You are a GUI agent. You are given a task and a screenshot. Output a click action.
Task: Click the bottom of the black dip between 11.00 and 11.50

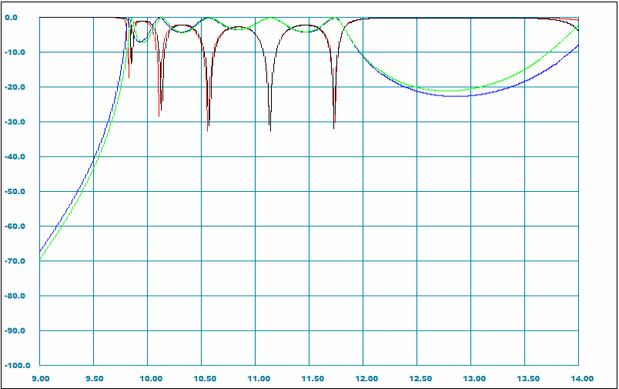pos(269,130)
